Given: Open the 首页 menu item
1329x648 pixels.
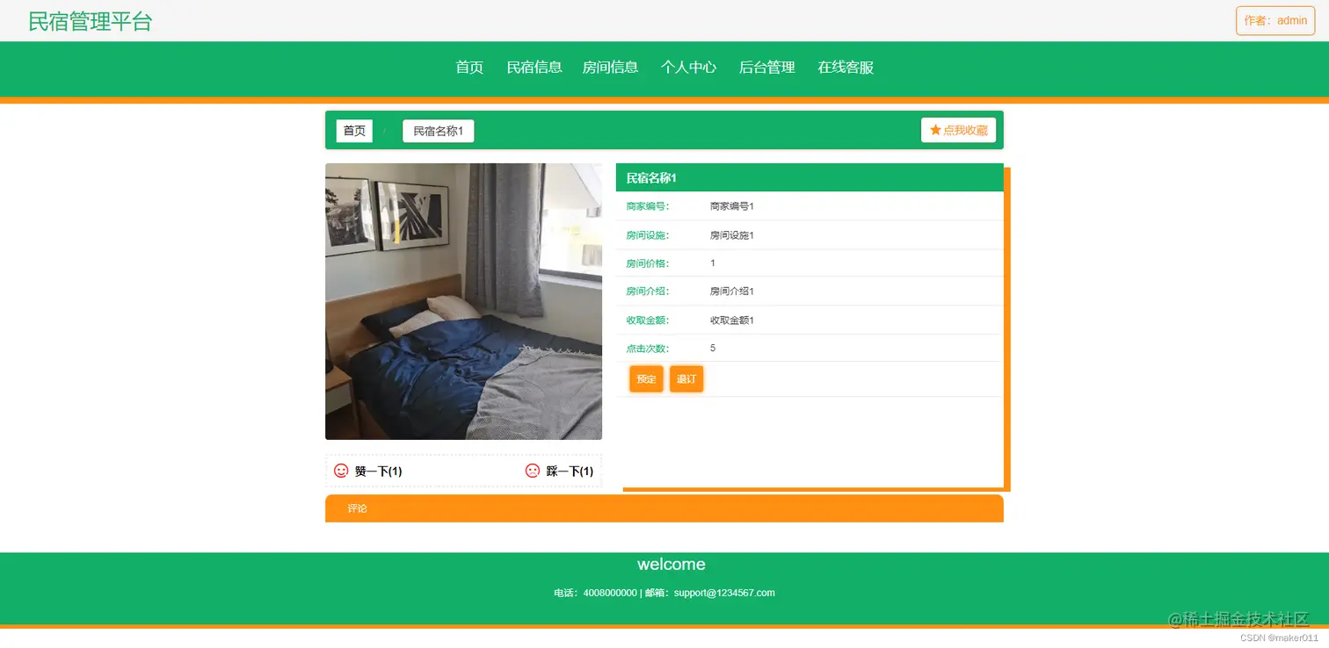Looking at the screenshot, I should [x=468, y=67].
